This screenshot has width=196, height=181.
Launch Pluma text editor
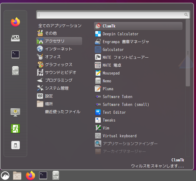[x=138, y=89]
